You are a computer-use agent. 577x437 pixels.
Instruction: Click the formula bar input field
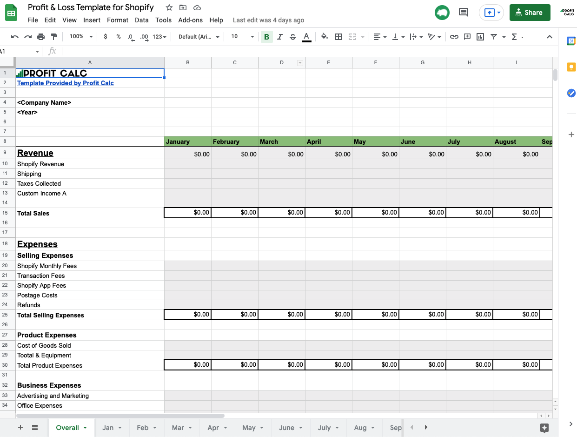click(x=279, y=51)
